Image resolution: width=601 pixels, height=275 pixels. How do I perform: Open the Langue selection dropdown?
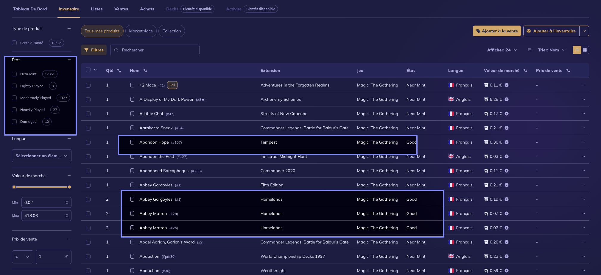42,156
